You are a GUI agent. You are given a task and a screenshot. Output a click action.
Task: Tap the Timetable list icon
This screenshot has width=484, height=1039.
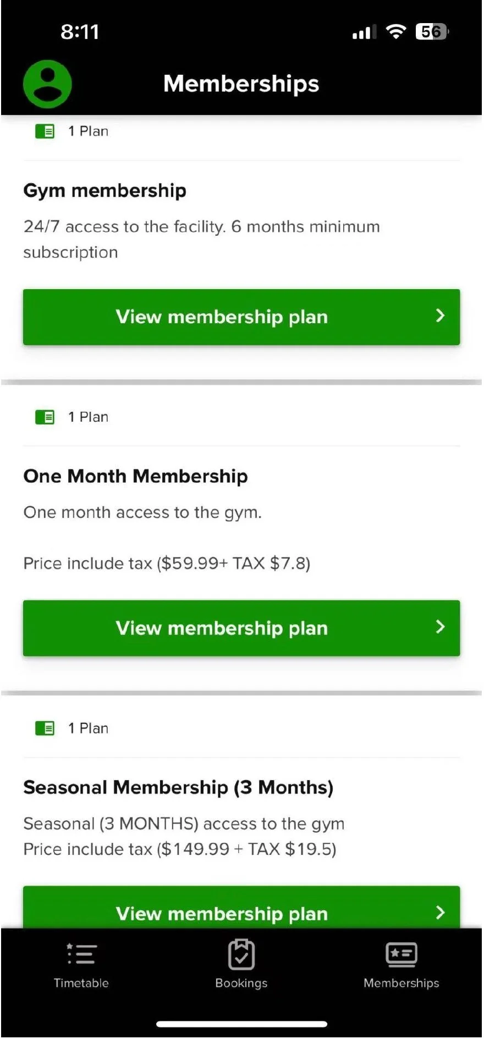(81, 954)
